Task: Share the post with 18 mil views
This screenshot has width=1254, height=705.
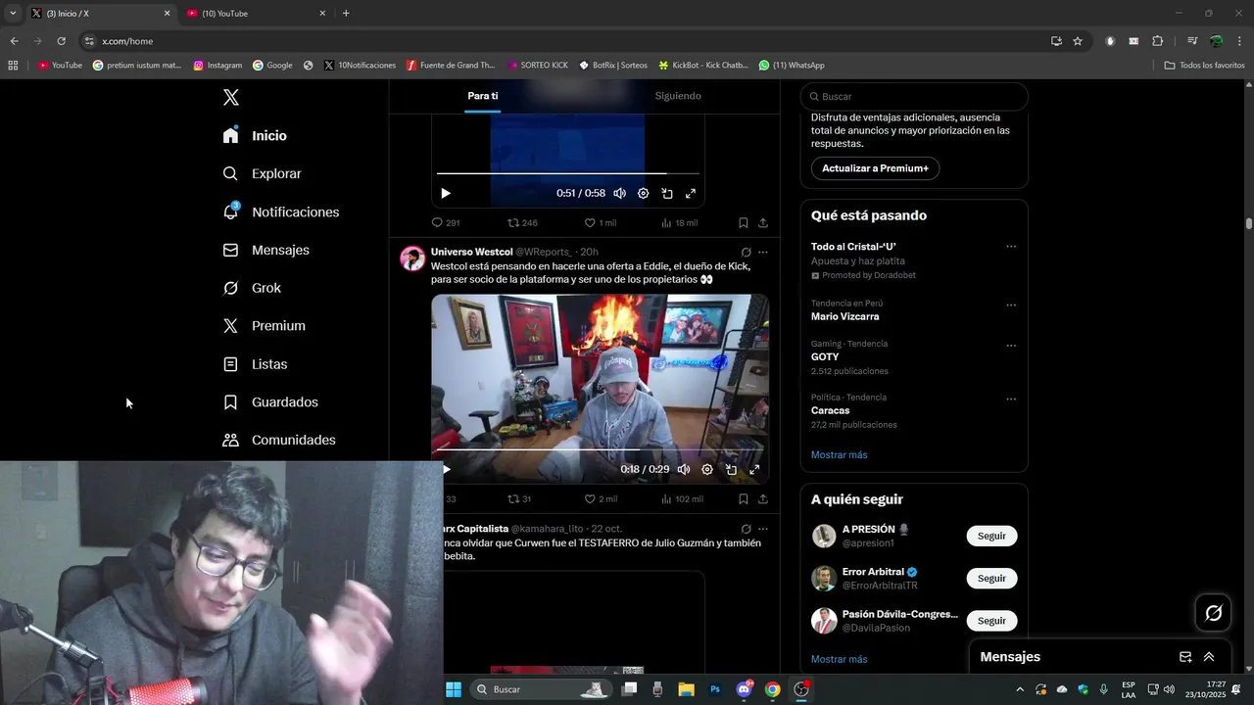Action: tap(763, 223)
